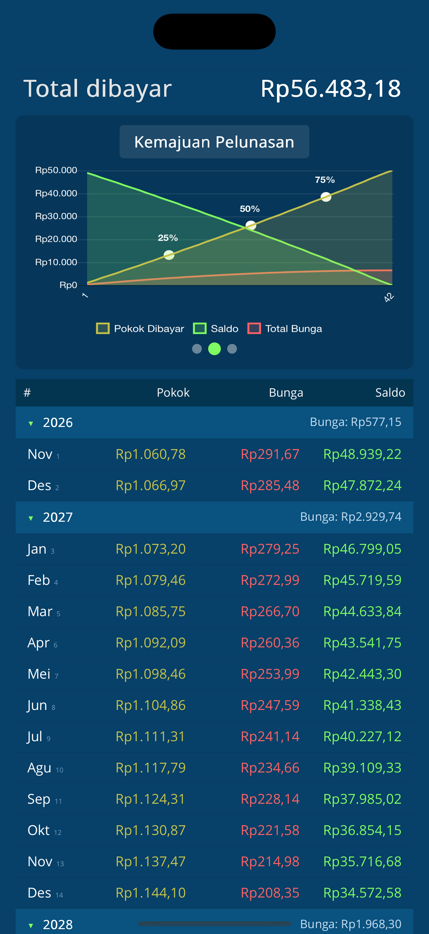Tap Apr balance Rp43.541,75
The image size is (429, 934).
click(362, 643)
